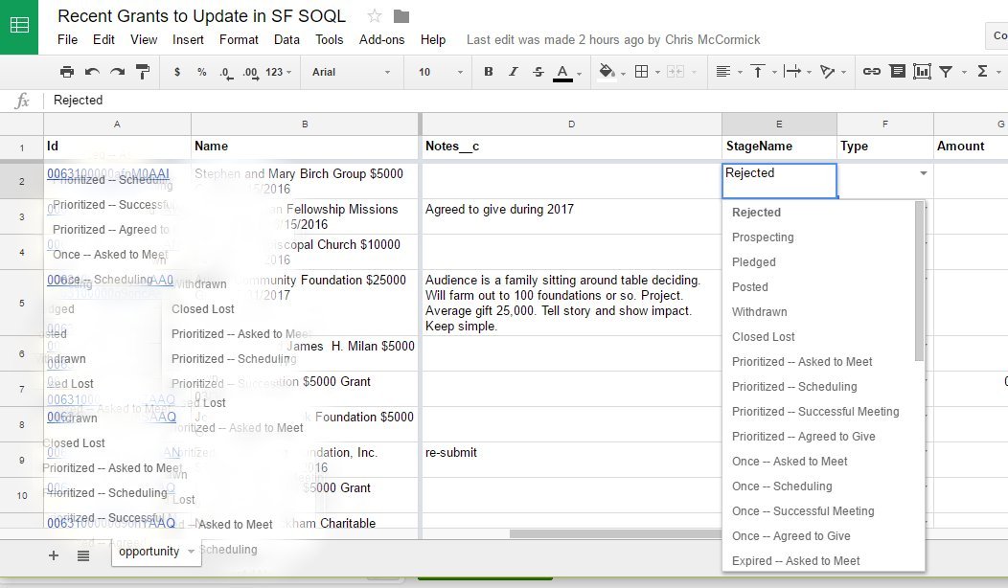Click the StageName header cell

tap(779, 147)
